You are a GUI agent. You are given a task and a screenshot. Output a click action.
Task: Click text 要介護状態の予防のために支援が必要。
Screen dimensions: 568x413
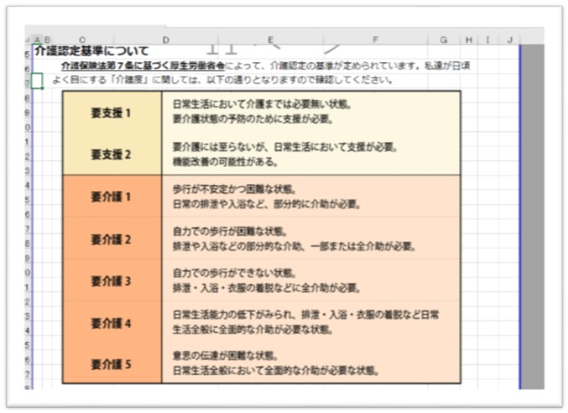253,119
